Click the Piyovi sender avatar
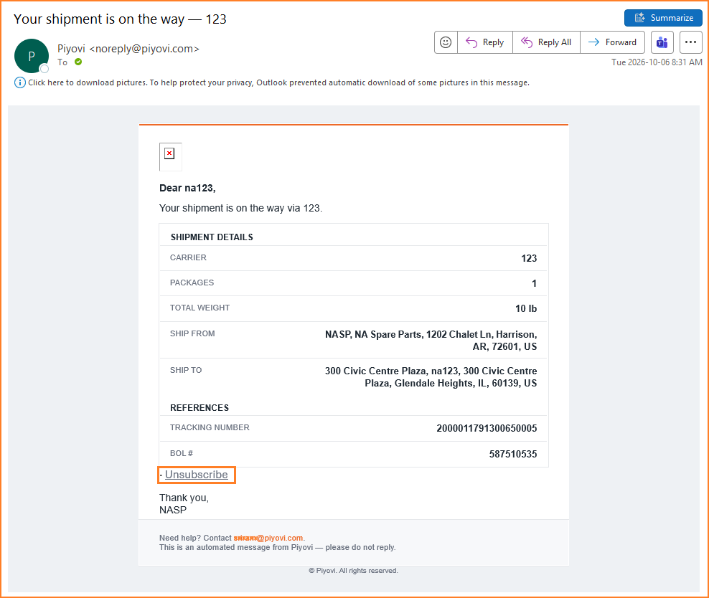The height and width of the screenshot is (598, 709). pos(32,56)
